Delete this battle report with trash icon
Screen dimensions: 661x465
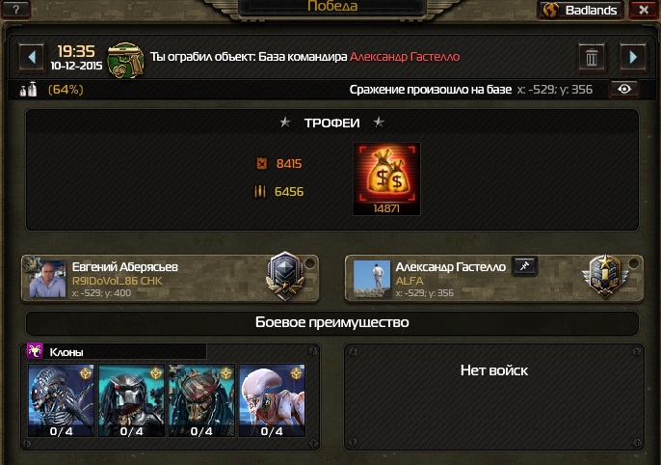click(592, 57)
